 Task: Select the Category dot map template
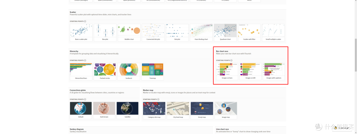click(154, 111)
